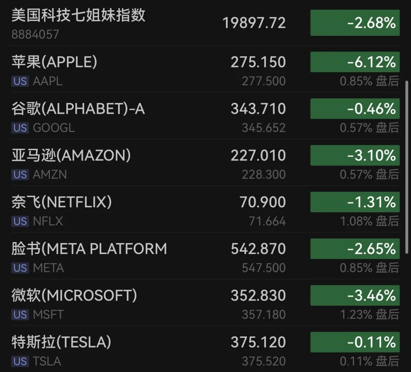411x372 pixels.
Task: Toggle Alphabet's -0.46% change display
Action: point(355,109)
